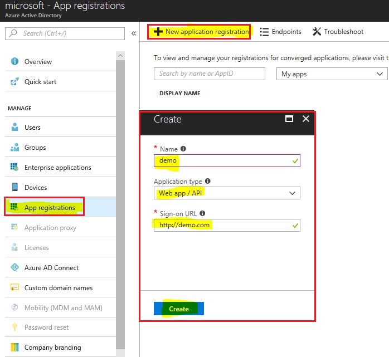Open Custom domain names menu item
This screenshot has width=389, height=357.
coord(60,287)
